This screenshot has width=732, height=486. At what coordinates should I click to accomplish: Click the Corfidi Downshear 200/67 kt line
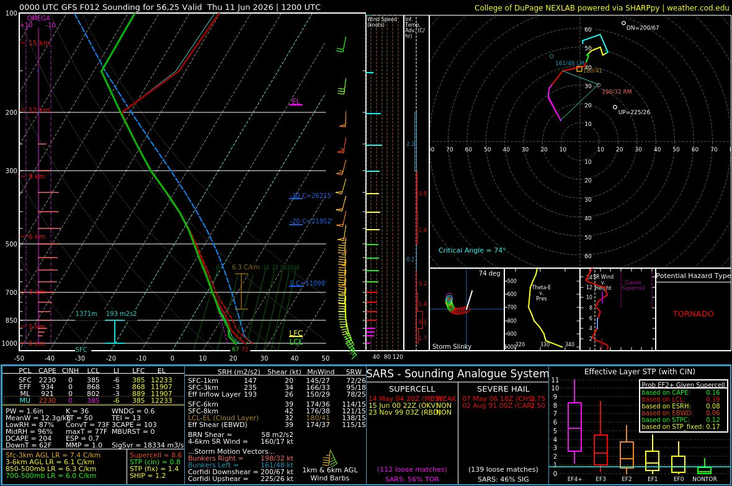(241, 472)
